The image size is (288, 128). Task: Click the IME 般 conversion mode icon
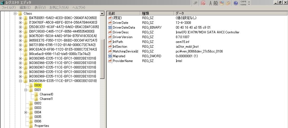(216, 3)
